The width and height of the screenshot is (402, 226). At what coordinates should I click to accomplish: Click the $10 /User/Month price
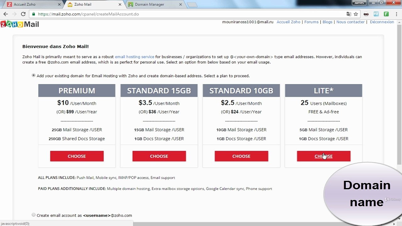click(x=77, y=103)
